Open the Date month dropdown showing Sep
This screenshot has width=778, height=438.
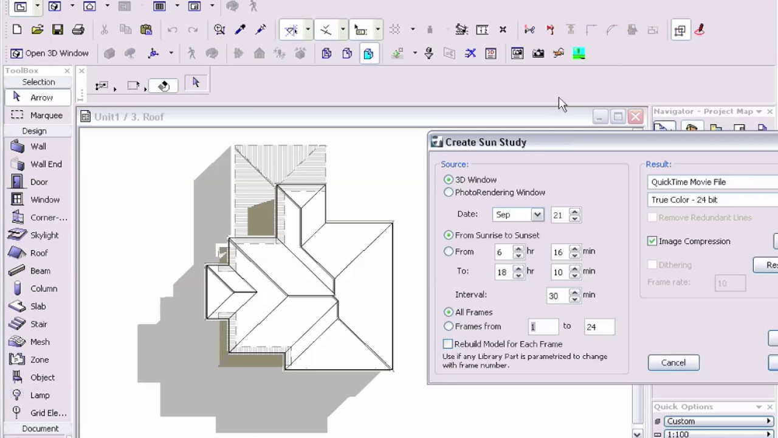[x=518, y=215]
